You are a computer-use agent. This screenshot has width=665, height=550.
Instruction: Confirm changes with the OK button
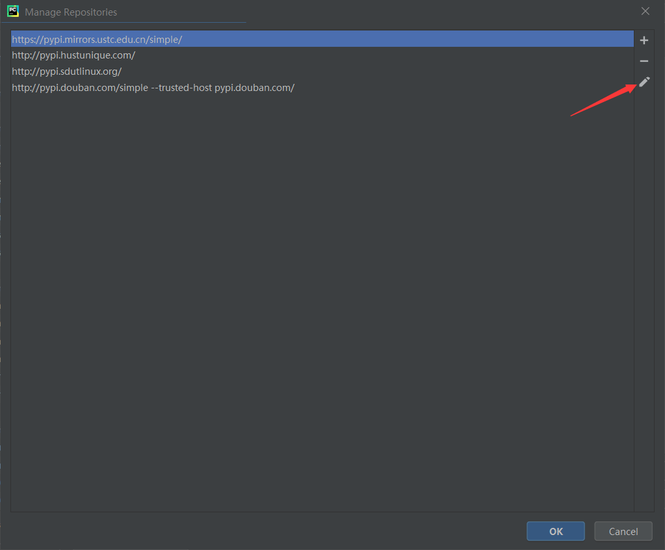click(x=555, y=531)
